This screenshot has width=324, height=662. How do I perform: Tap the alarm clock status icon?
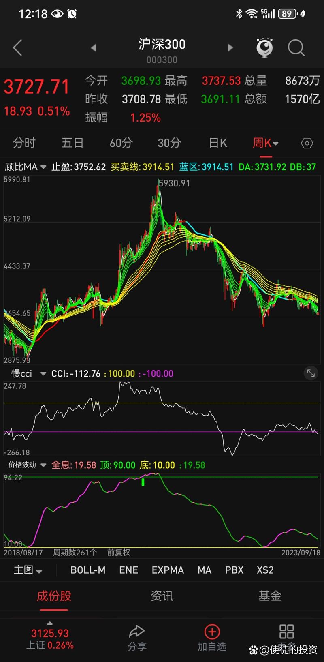click(x=72, y=14)
